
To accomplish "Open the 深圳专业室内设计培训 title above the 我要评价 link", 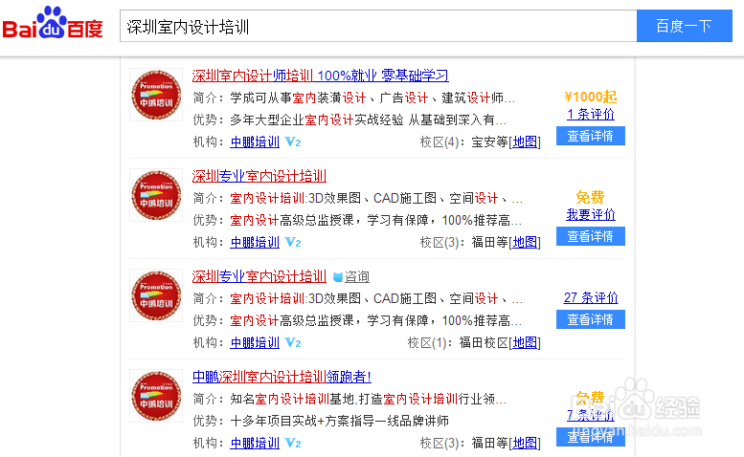I will click(x=259, y=176).
